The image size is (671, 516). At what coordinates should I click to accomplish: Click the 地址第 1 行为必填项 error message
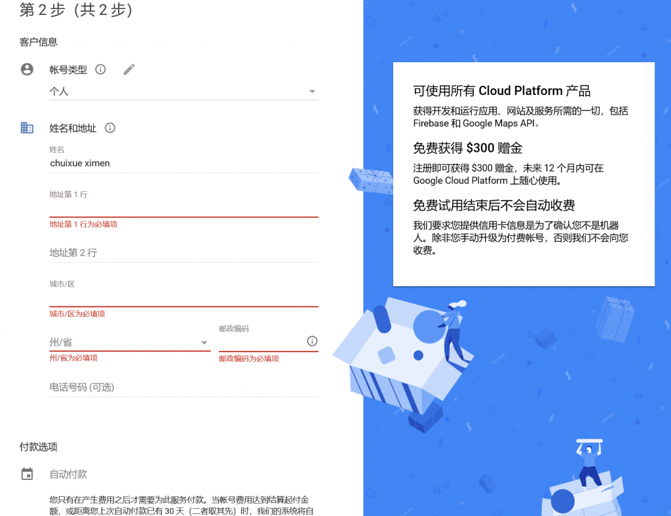[83, 225]
